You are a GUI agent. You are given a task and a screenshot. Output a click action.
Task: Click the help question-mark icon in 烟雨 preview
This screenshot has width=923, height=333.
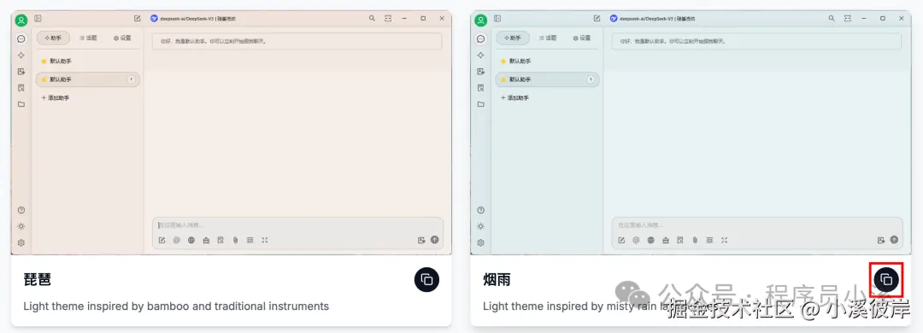pyautogui.click(x=481, y=210)
